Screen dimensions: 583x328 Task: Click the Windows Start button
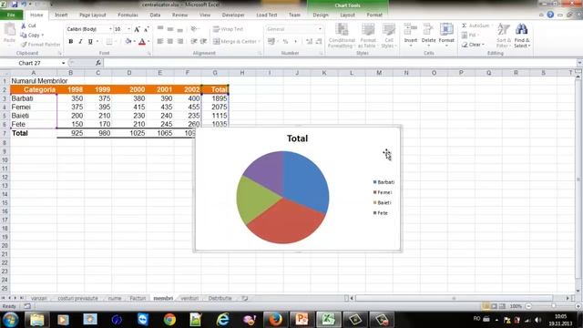[10, 320]
